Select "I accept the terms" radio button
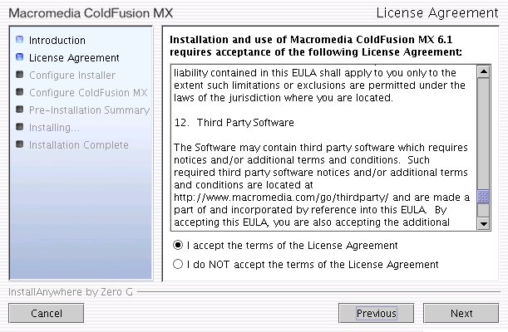Viewport: 508px width, 332px height. point(177,246)
